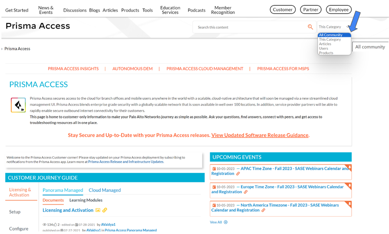Image resolution: width=389 pixels, height=234 pixels.
Task: Select Configure journey step
Action: [19, 229]
